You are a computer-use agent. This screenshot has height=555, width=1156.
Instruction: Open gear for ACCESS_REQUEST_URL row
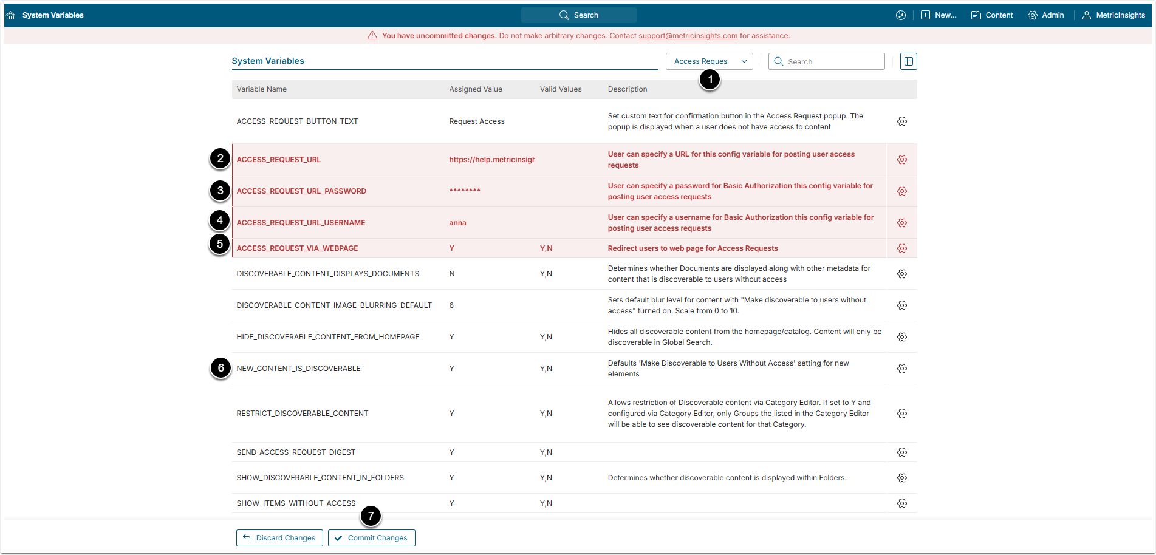click(902, 160)
